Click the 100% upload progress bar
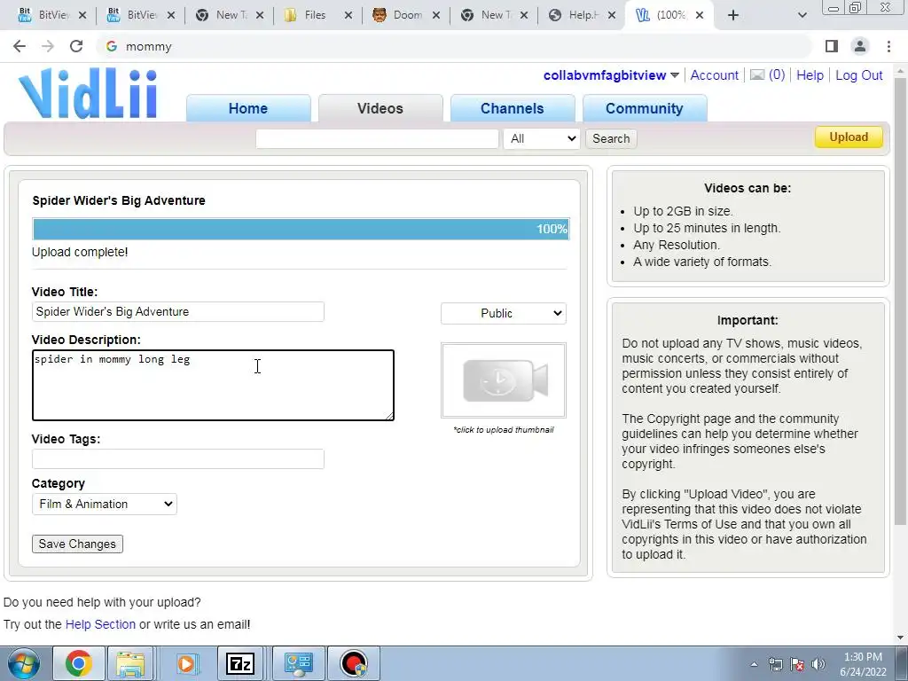The height and width of the screenshot is (681, 908). (301, 229)
